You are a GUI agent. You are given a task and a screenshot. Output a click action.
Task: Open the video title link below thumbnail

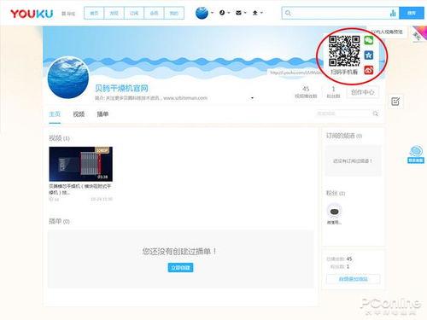click(80, 189)
